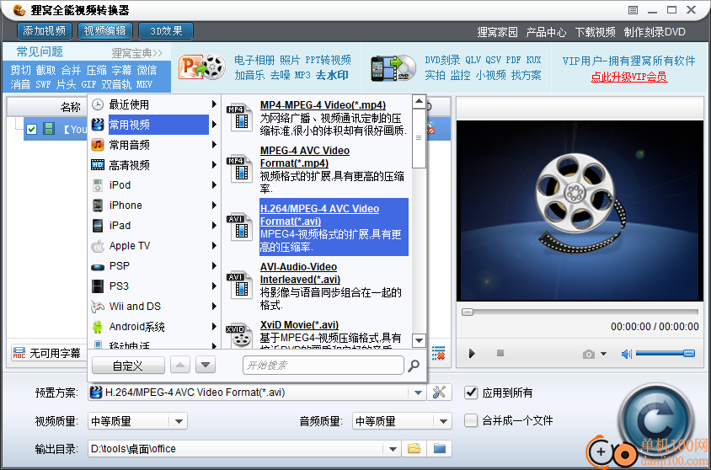Enable the 合并成一个文件 checkbox
Viewport: 711px width, 470px height.
472,420
